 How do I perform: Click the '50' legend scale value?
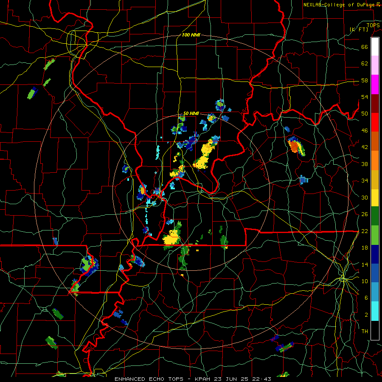[365, 113]
